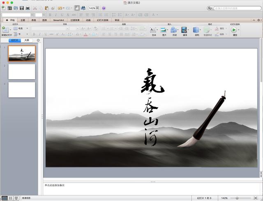The height and width of the screenshot is (201, 263).
Task: Toggle ribbon bold B button
Action: point(34,34)
